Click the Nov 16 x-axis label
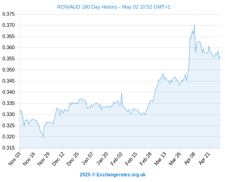Screen dimensions: 225x182 [x=29, y=159]
